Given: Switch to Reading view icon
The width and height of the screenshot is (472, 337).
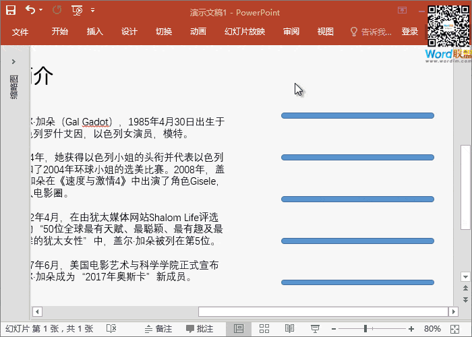Looking at the screenshot, I should (x=289, y=329).
